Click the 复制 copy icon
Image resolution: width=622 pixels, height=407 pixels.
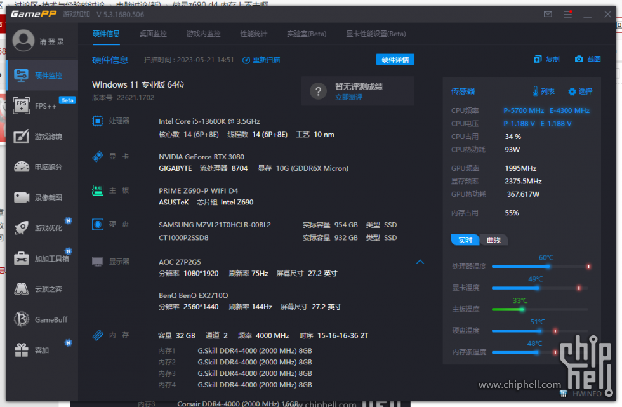pyautogui.click(x=538, y=59)
